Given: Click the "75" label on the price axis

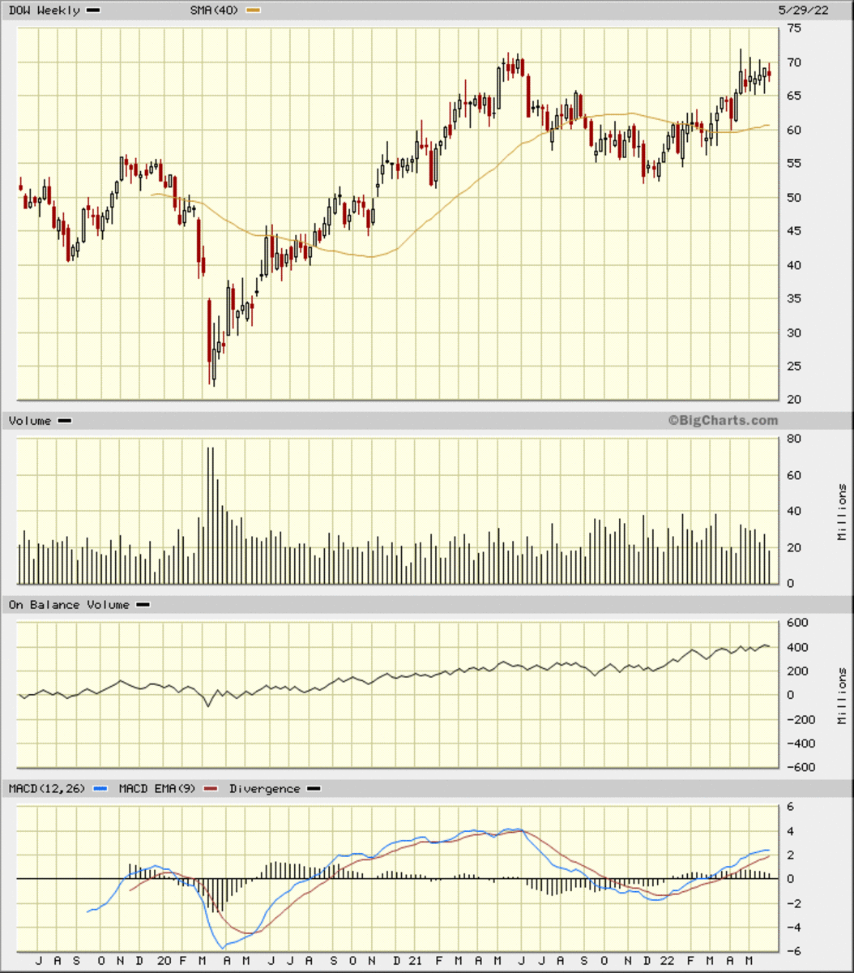Looking at the screenshot, I should point(793,28).
